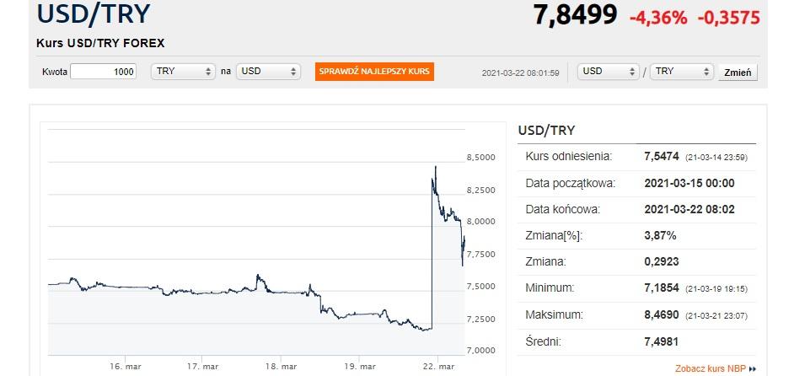Click the Kwota amount input field
This screenshot has height=376, width=794.
104,72
